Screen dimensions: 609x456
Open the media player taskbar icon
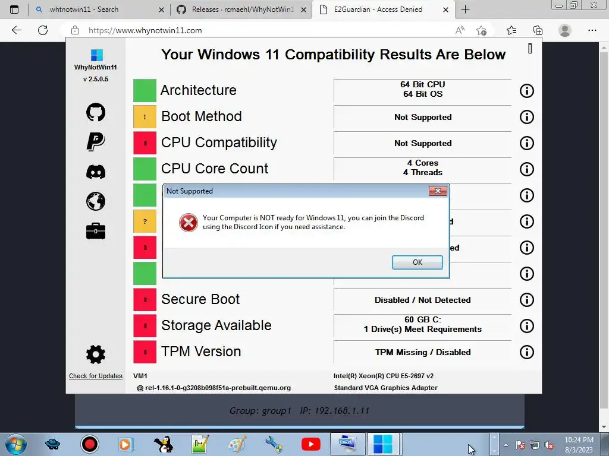(x=126, y=444)
